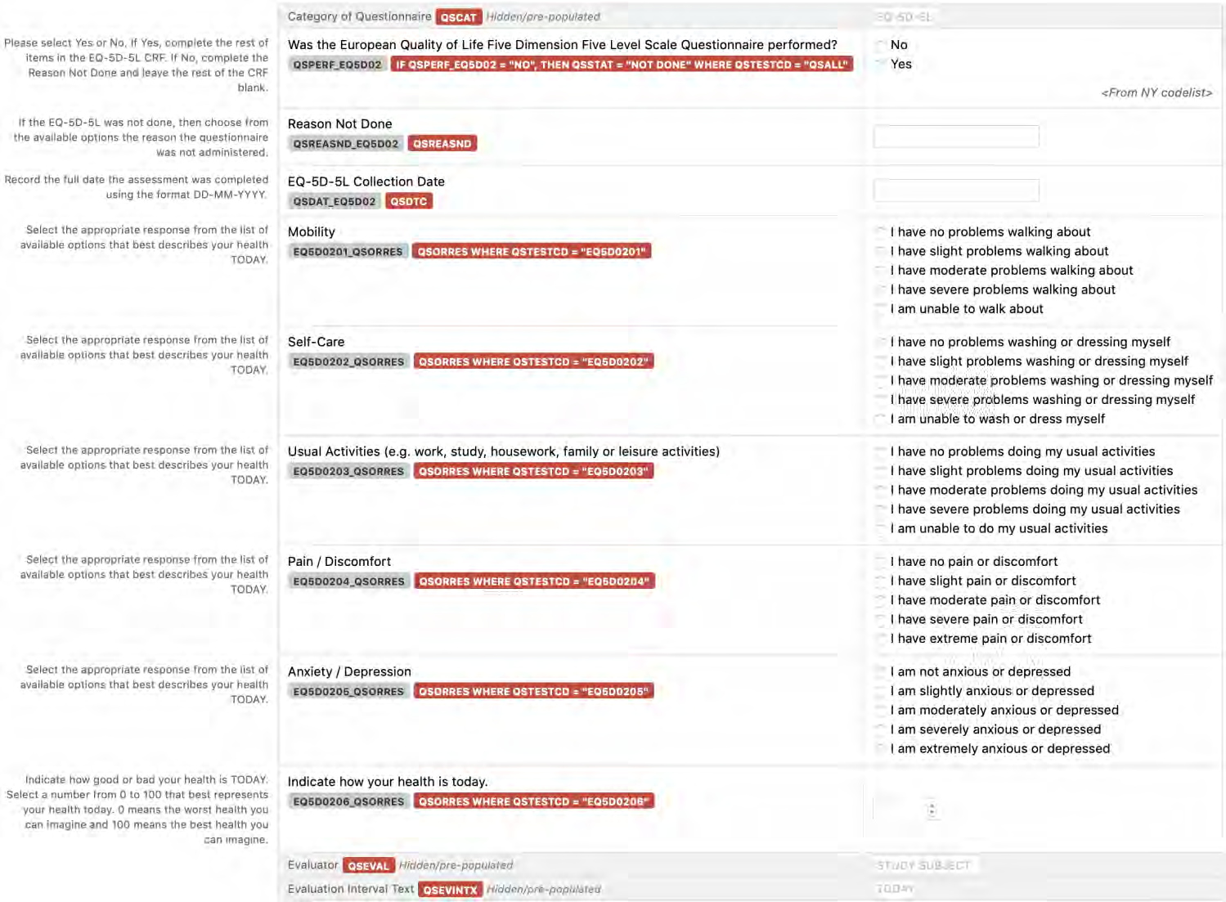Click the Reason Not Done input field

click(x=956, y=137)
